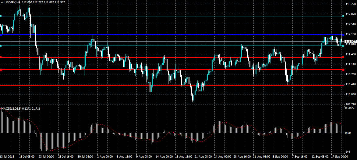
Task: Click the 5 Sep 00:00 time label
Action: 280,157
